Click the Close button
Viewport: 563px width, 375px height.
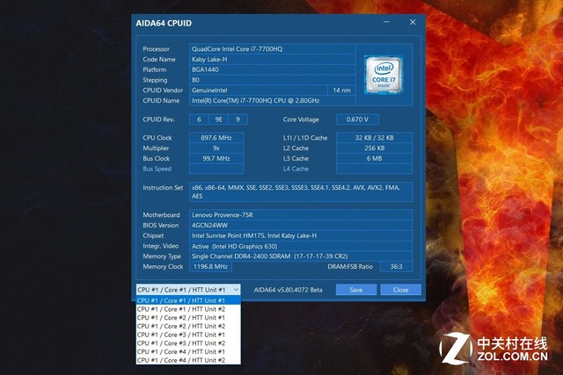(x=401, y=290)
